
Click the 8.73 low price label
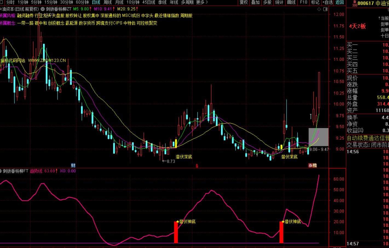[171, 161]
